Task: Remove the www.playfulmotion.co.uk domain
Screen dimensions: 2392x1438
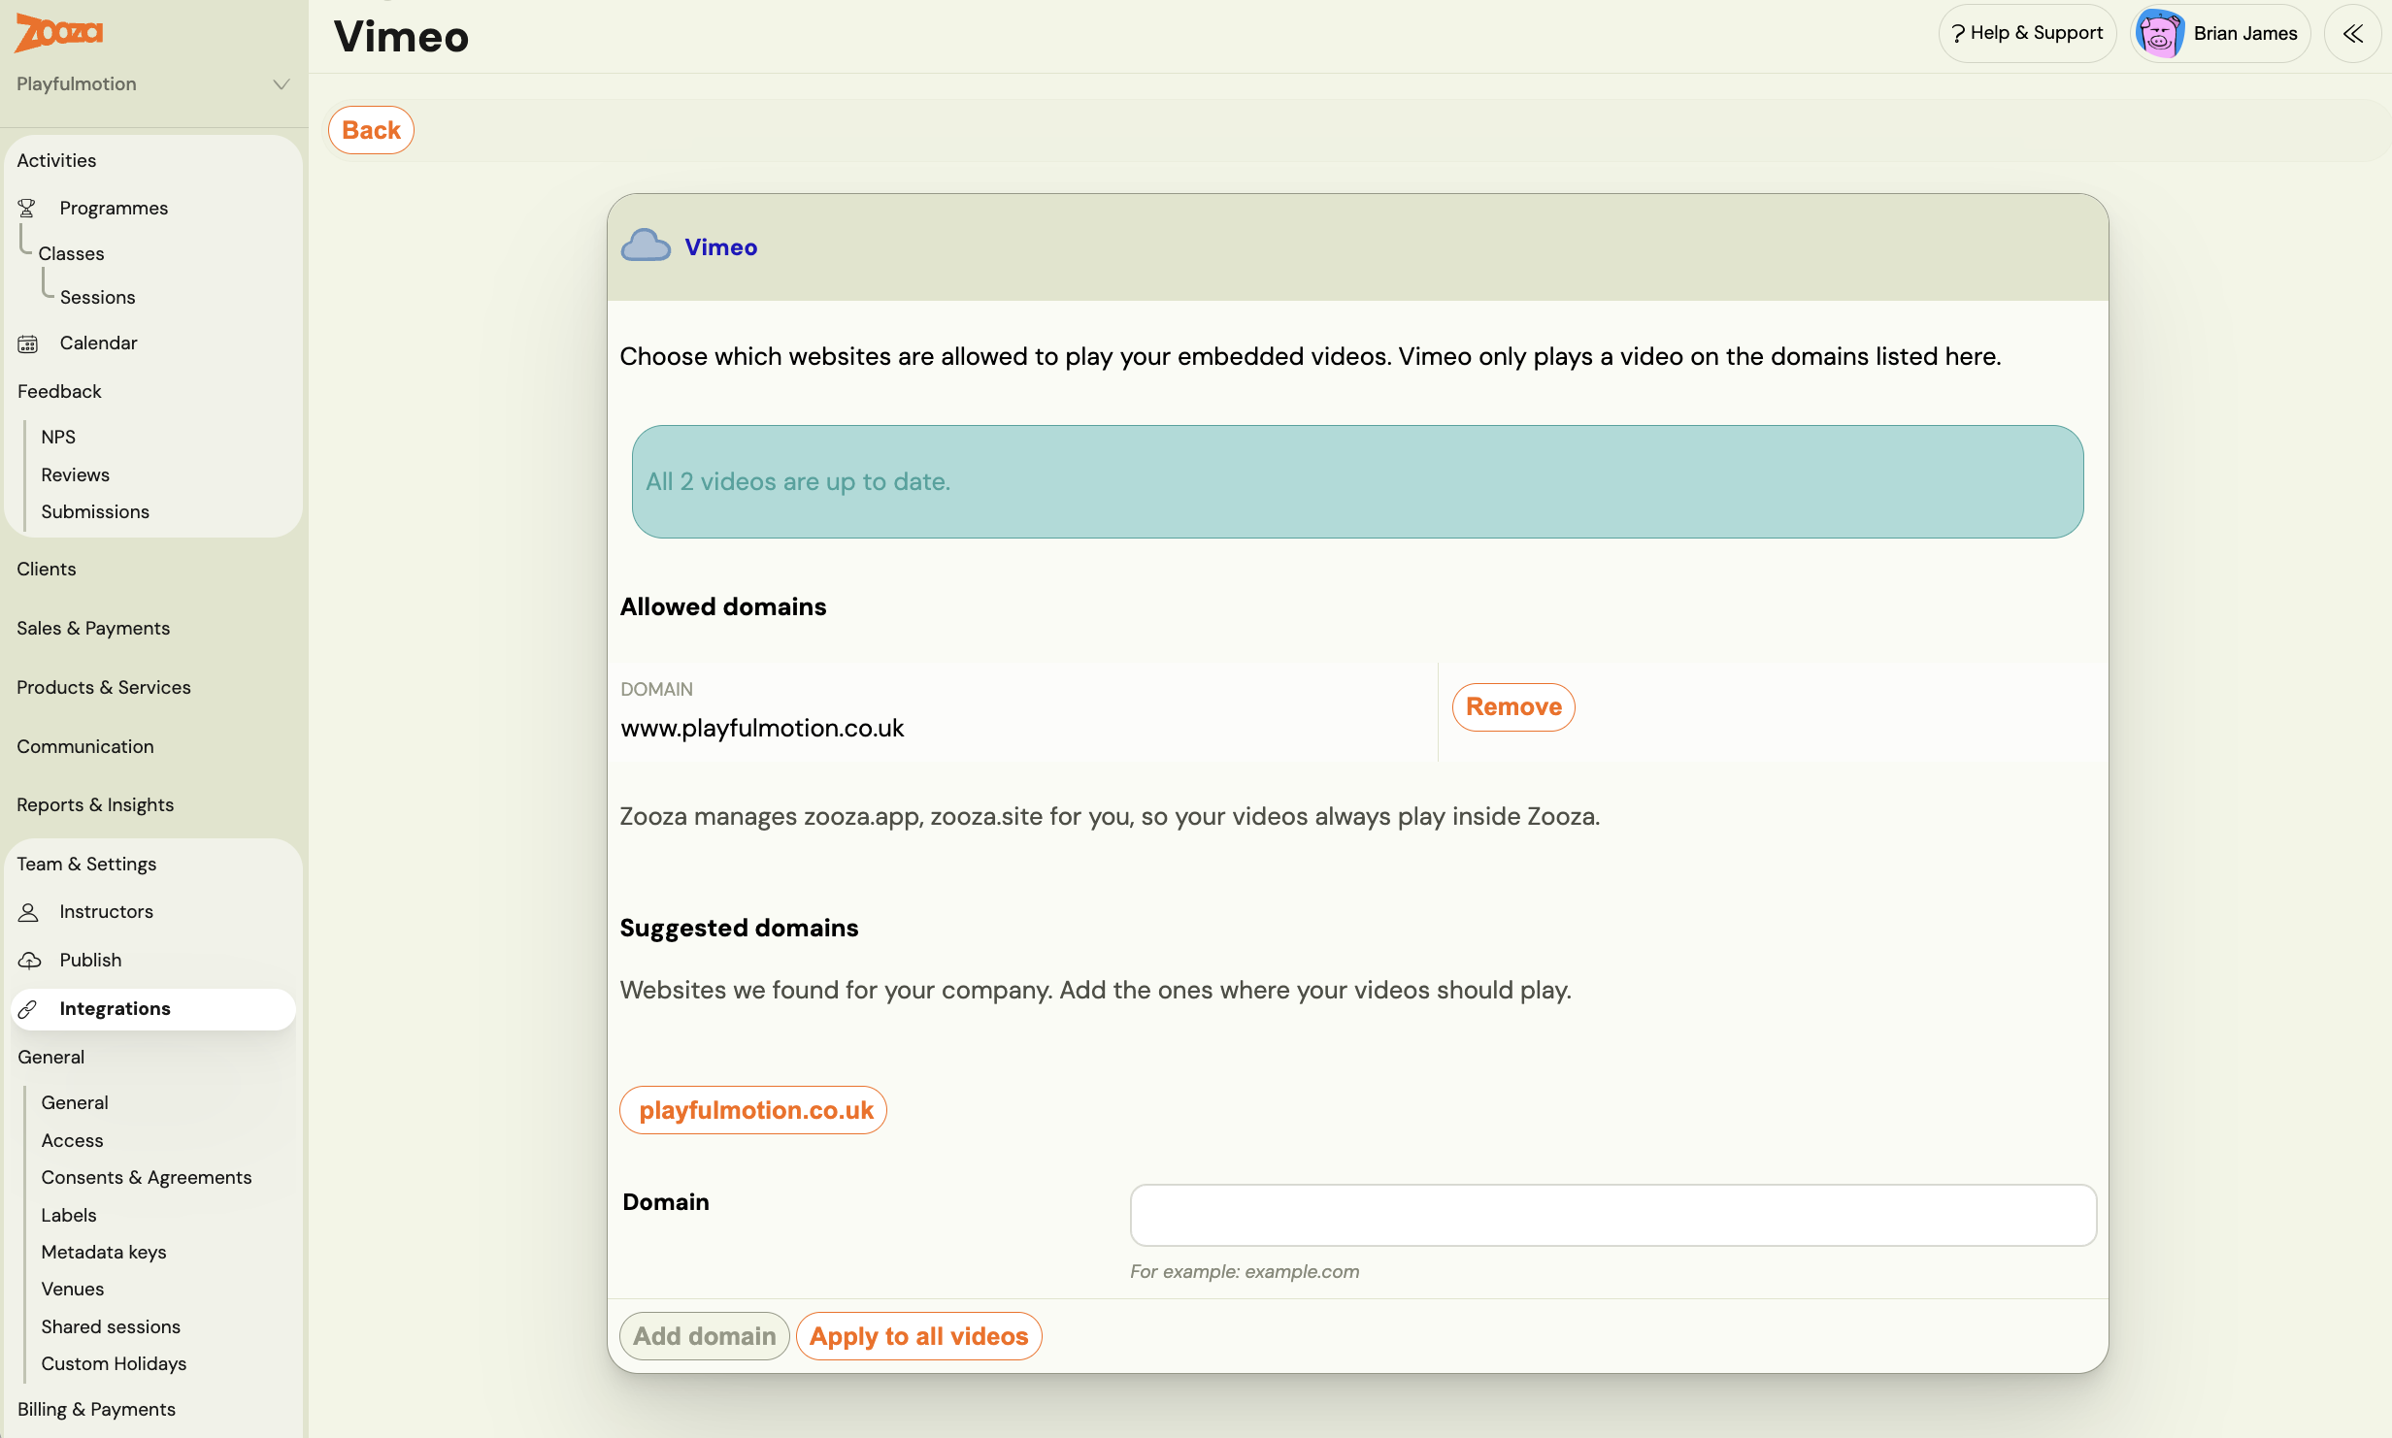Action: 1513,706
